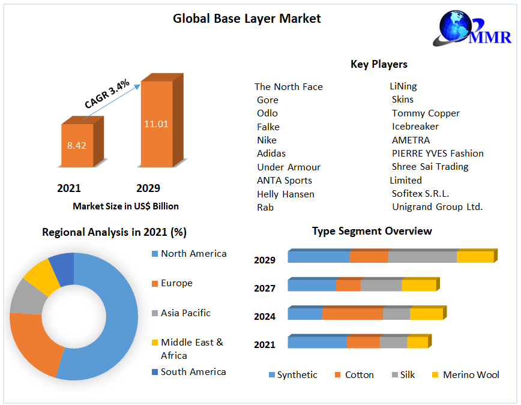This screenshot has width=521, height=405.
Task: Select Odlo in the key players list
Action: point(267,113)
